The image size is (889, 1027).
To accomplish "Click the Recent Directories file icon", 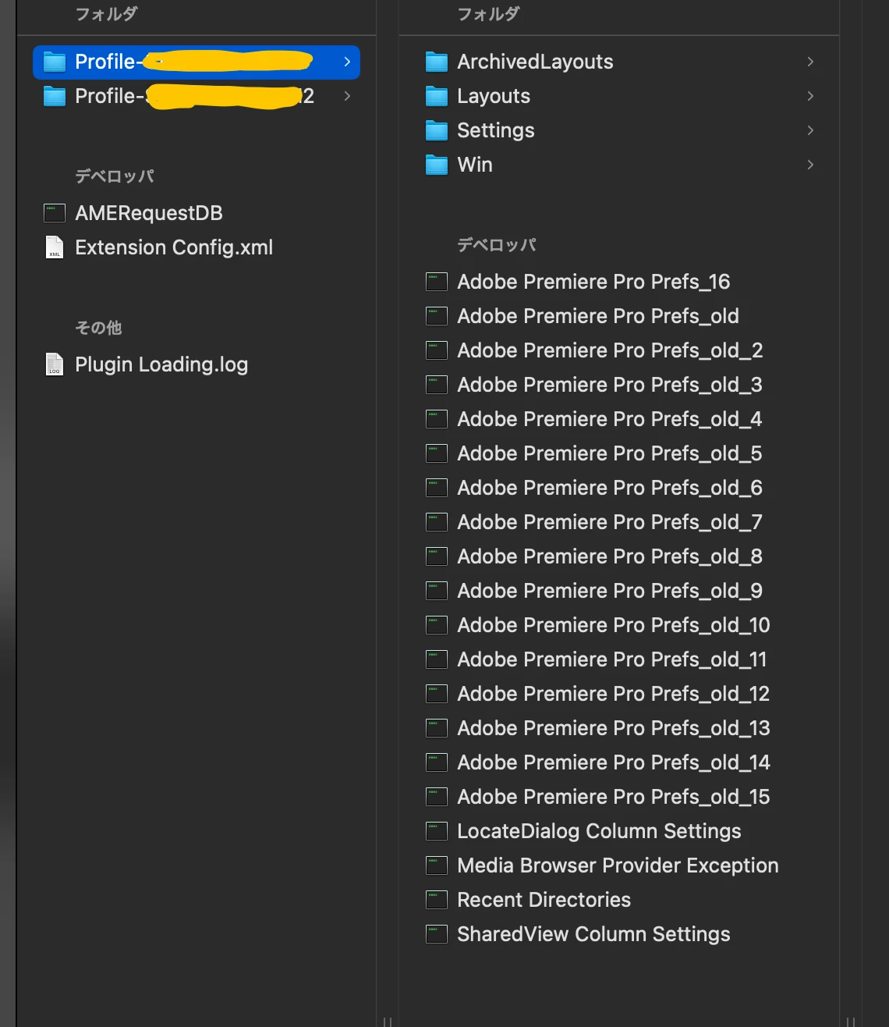I will [x=437, y=900].
